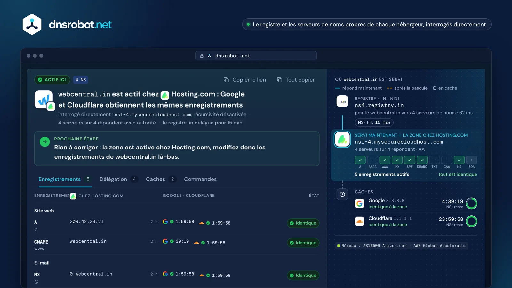Click the top banner about registre et serveurs

click(367, 24)
